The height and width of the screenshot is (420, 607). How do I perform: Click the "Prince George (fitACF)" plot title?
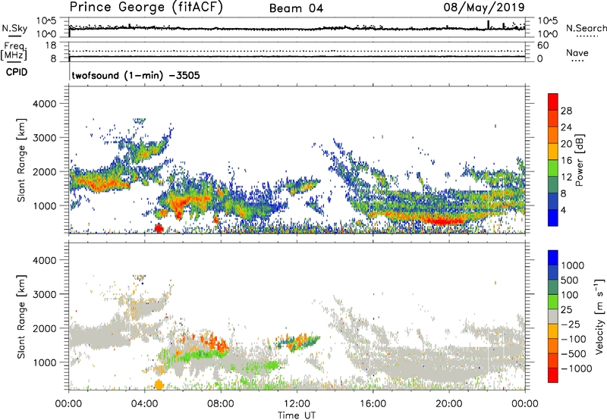click(x=146, y=7)
